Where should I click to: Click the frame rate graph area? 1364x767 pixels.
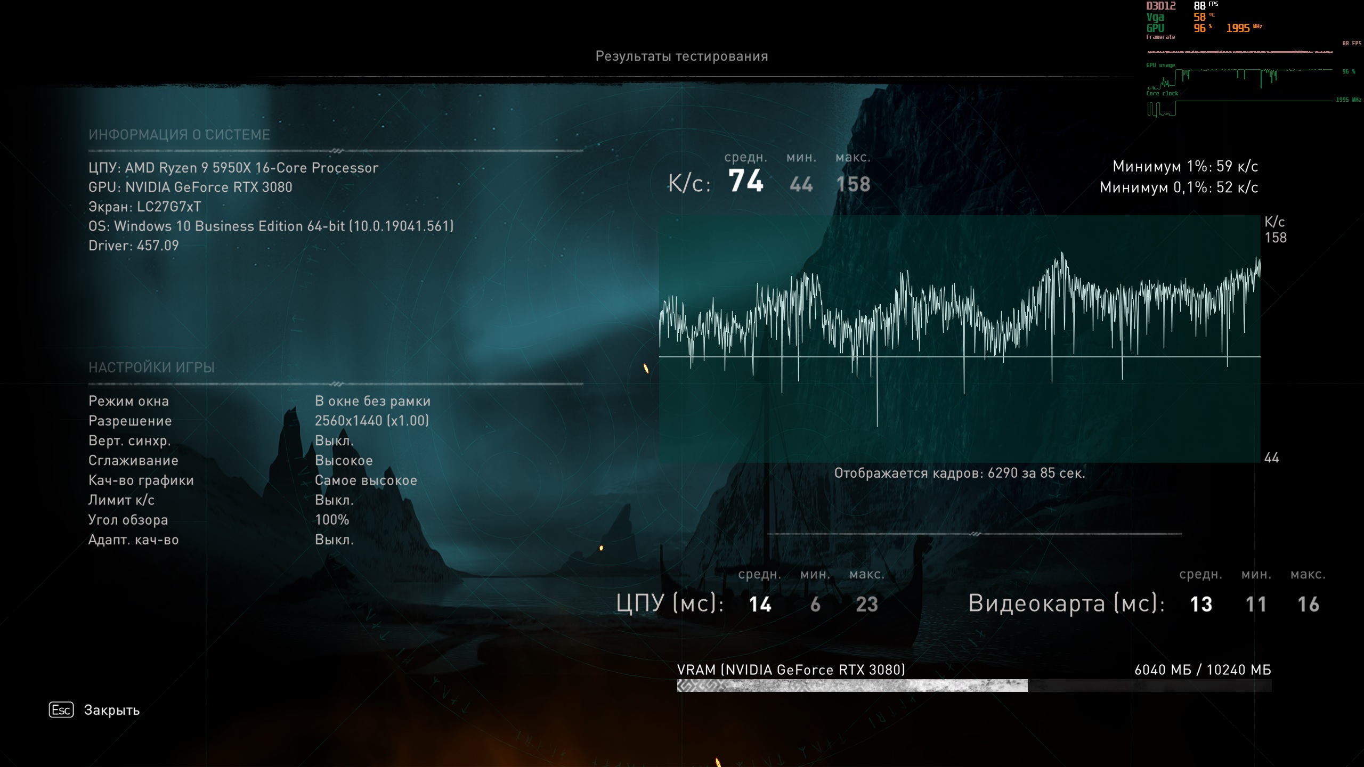point(959,339)
